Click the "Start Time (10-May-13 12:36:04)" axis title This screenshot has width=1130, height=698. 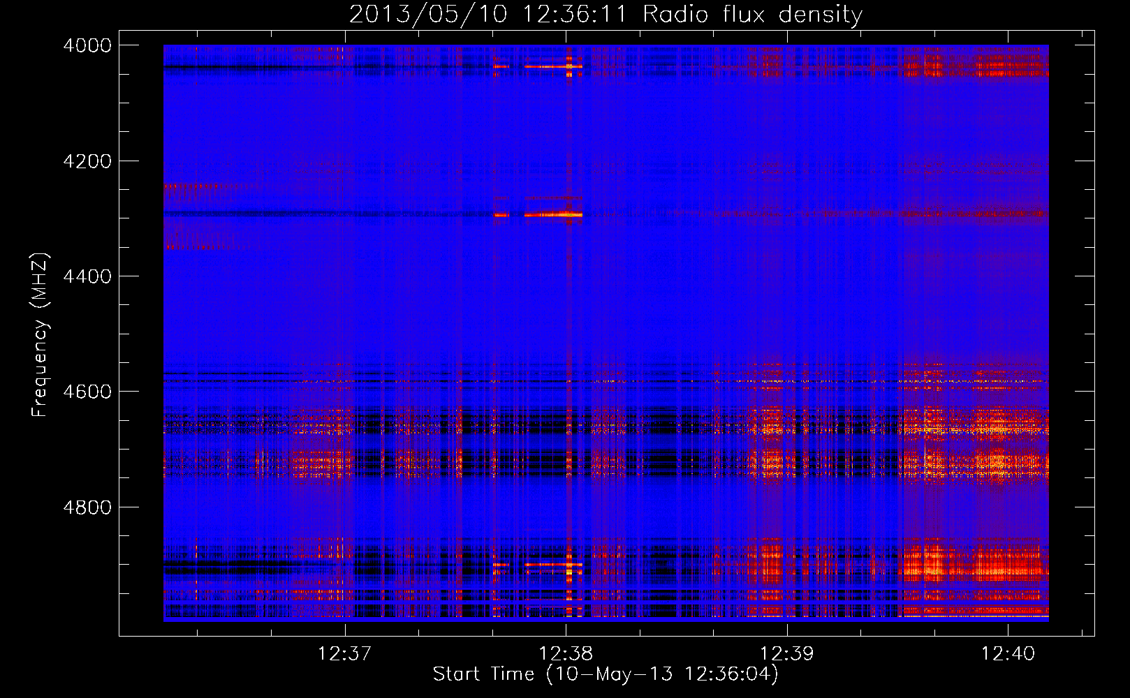pyautogui.click(x=606, y=674)
